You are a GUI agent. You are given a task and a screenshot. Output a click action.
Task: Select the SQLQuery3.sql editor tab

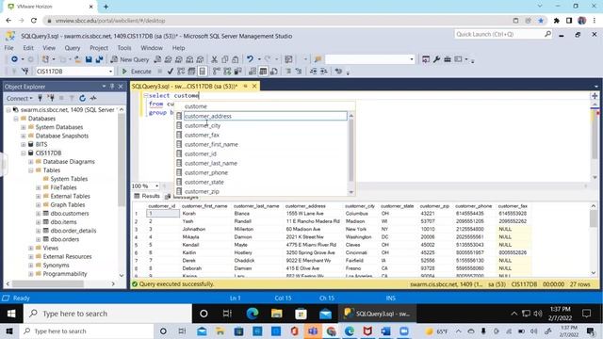[x=185, y=86]
